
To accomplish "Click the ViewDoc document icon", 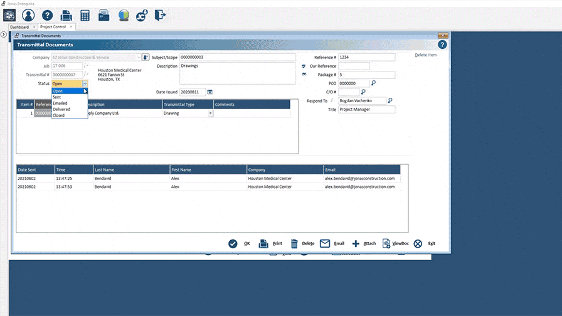I will point(386,244).
